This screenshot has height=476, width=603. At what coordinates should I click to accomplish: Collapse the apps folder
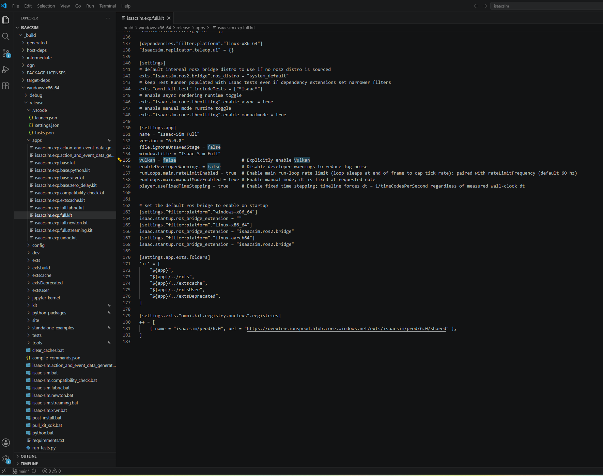coord(37,140)
